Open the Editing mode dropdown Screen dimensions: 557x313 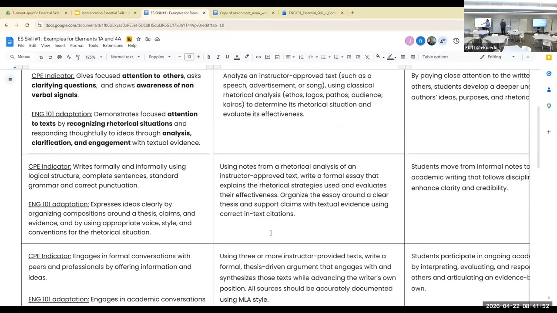(497, 57)
